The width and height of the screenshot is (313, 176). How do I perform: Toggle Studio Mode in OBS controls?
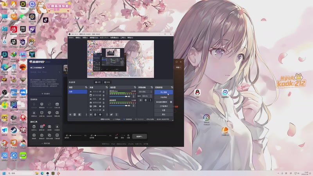click(x=164, y=106)
